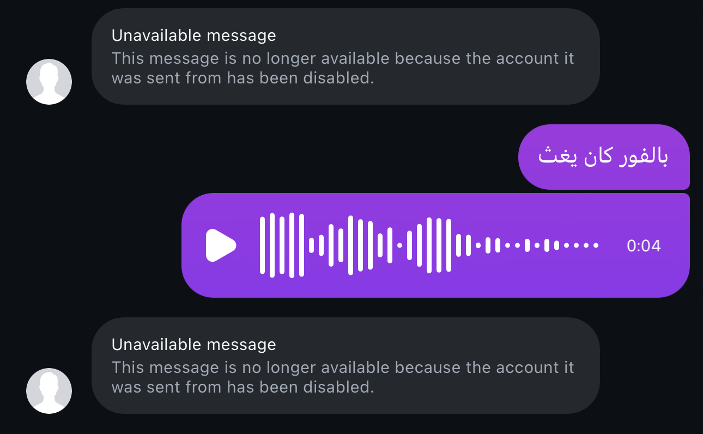Open the upper disabled account's avatar
Screen dimensions: 703x434
tap(49, 82)
